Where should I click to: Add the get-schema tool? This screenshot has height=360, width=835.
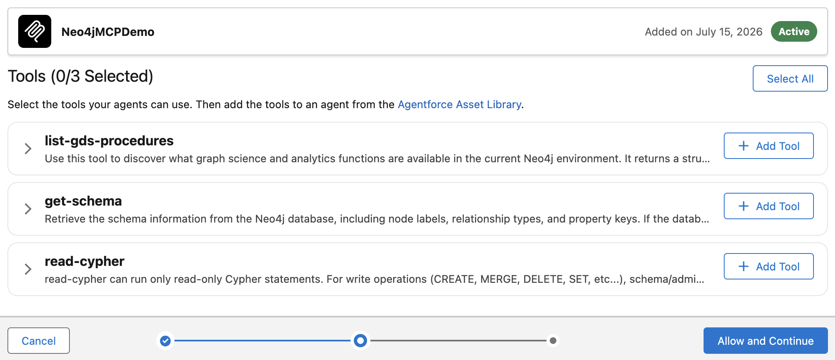point(768,206)
